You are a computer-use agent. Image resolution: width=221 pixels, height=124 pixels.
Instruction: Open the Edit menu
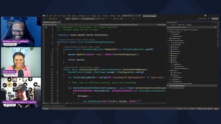50,16
